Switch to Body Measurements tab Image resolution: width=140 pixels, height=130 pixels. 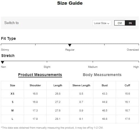click(x=102, y=75)
